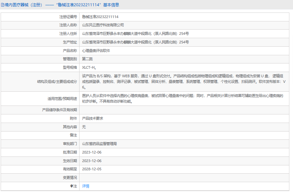Viewport: 293px width, 192px height.
Task: Click the 变更情况 label
Action: coord(70,178)
